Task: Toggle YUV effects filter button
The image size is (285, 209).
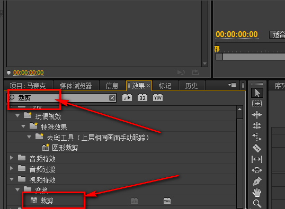Action: 158,98
